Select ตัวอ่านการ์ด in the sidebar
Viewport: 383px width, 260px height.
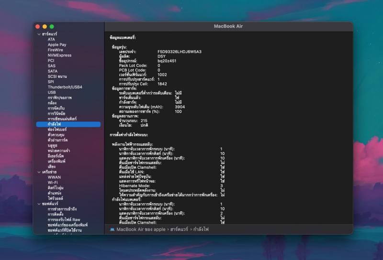click(57, 140)
